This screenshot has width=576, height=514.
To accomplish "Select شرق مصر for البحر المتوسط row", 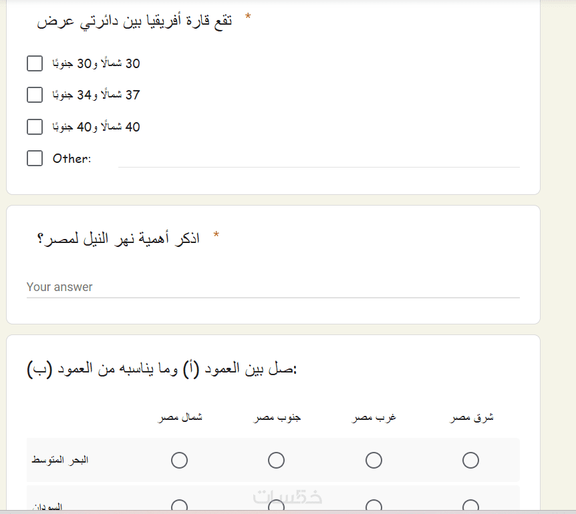I will pyautogui.click(x=470, y=460).
